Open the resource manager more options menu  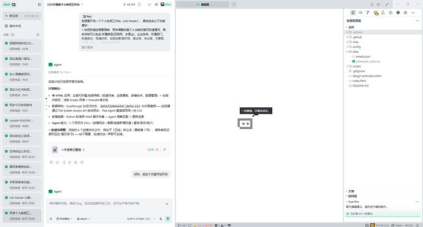[417, 21]
